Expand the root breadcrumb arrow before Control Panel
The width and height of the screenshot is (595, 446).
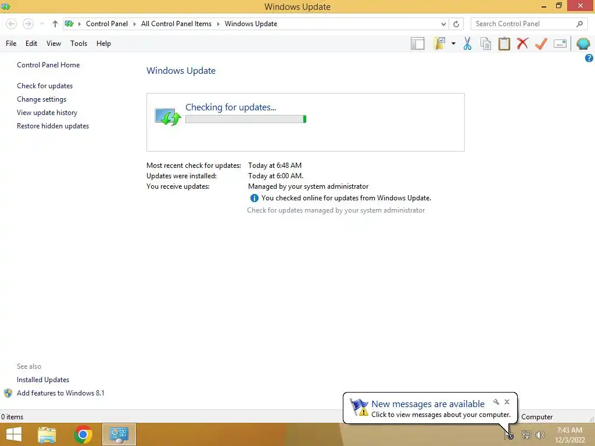coord(79,24)
